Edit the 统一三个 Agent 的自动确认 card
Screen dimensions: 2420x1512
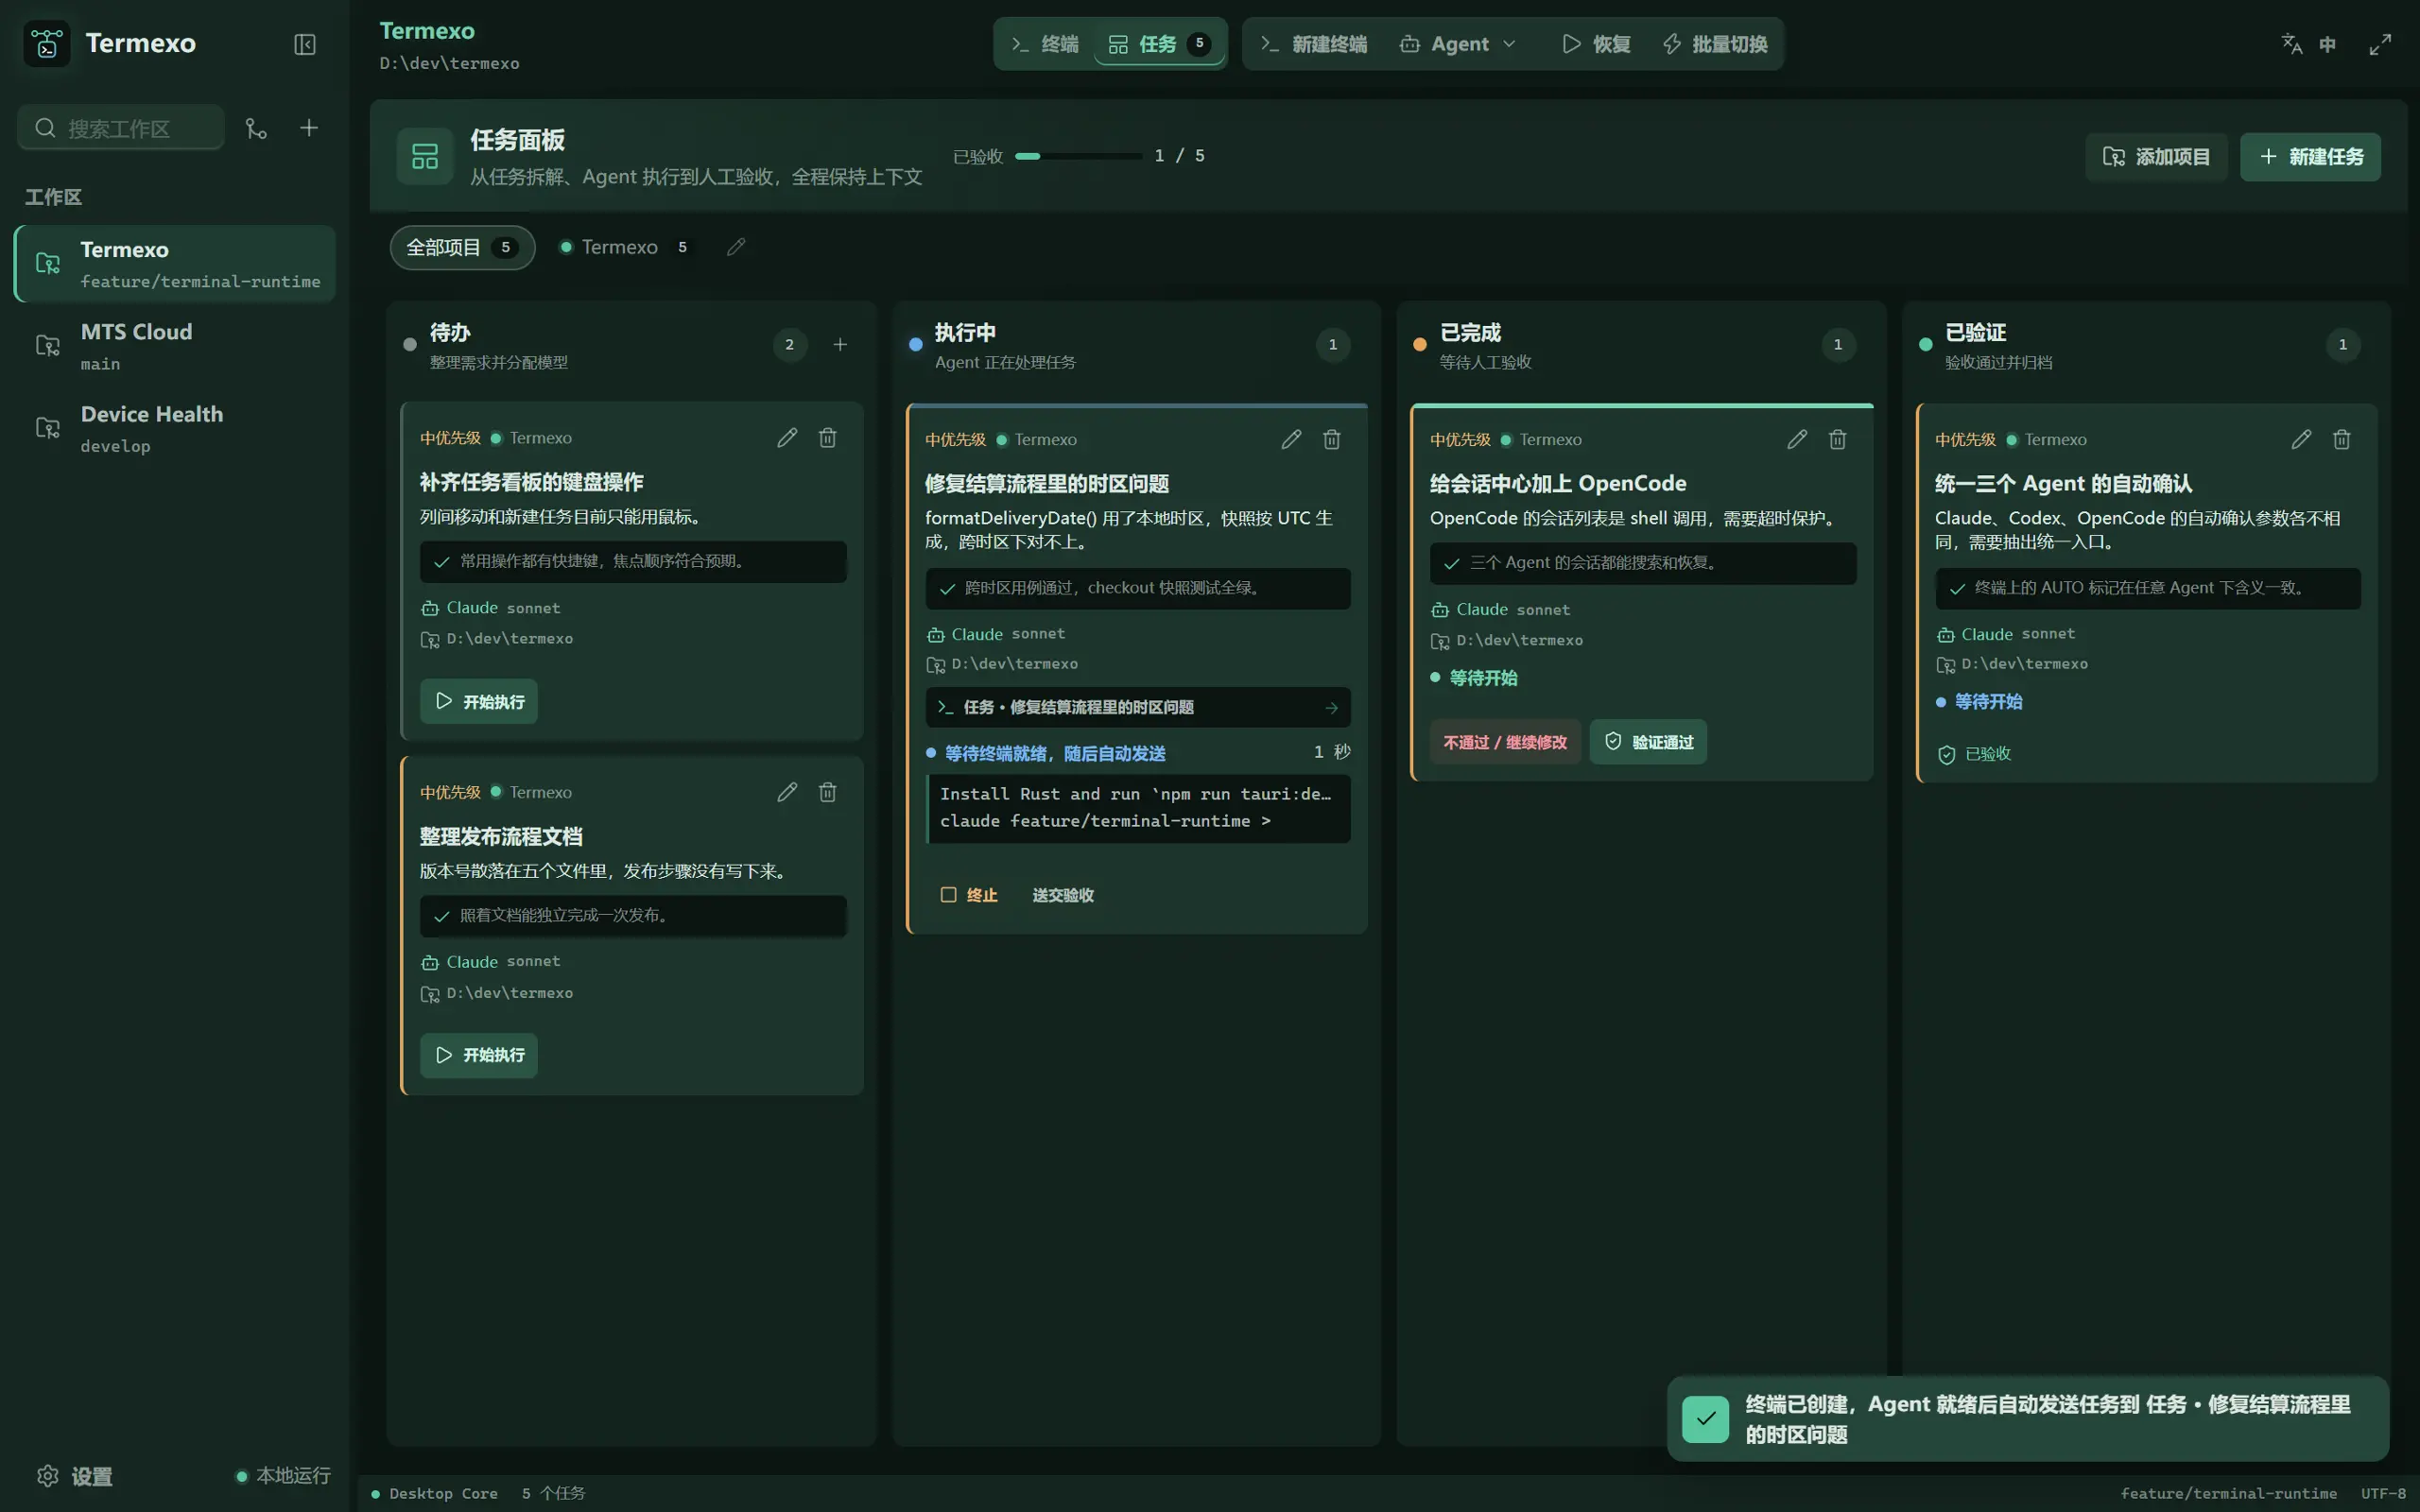(x=2301, y=439)
